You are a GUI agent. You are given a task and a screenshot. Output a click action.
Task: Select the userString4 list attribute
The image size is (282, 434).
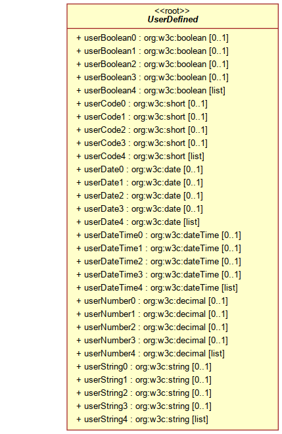(x=142, y=420)
